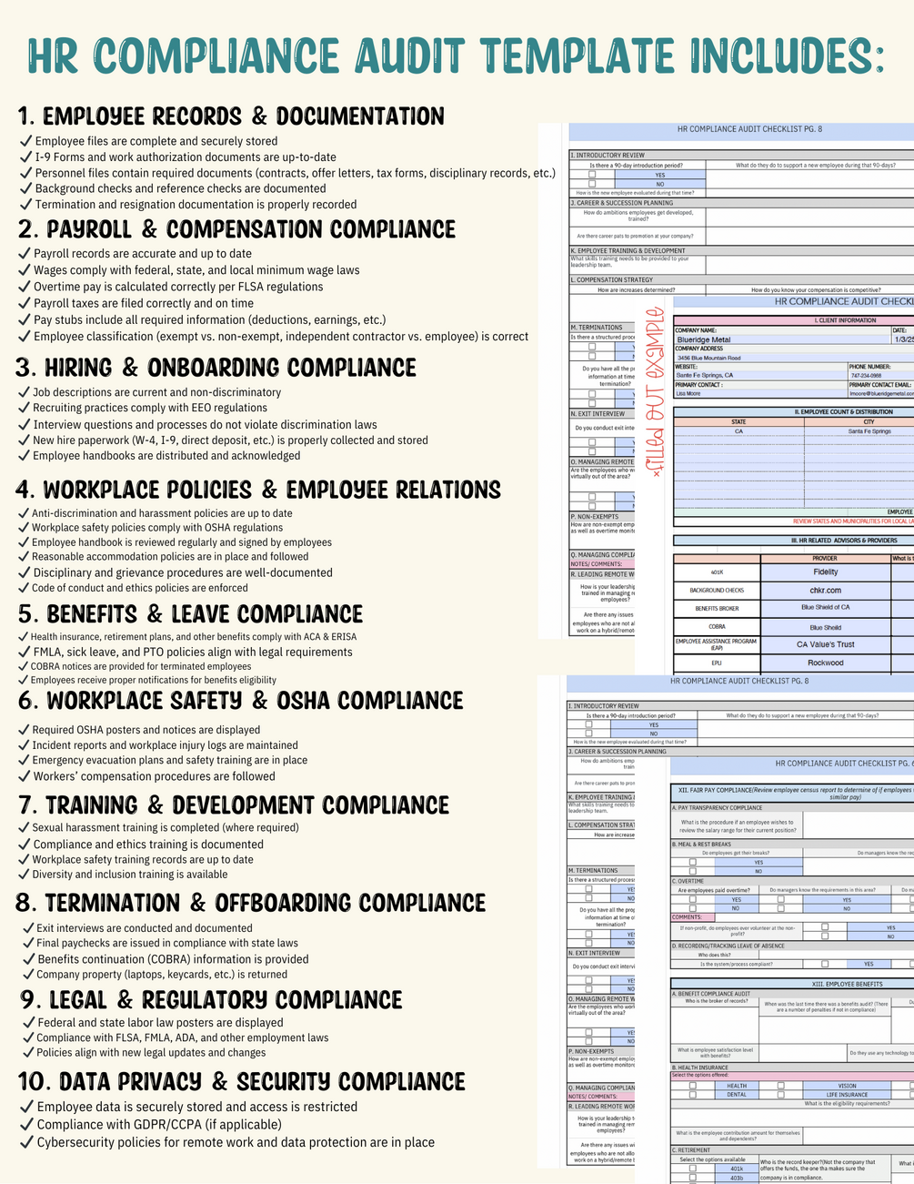
Task: Click the 'BACKGROUND CHECKS' row label
Action: point(717,591)
